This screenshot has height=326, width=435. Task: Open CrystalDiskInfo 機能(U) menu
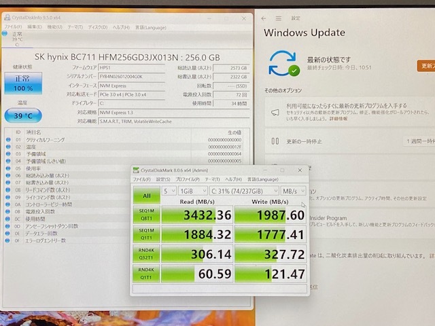pos(54,27)
